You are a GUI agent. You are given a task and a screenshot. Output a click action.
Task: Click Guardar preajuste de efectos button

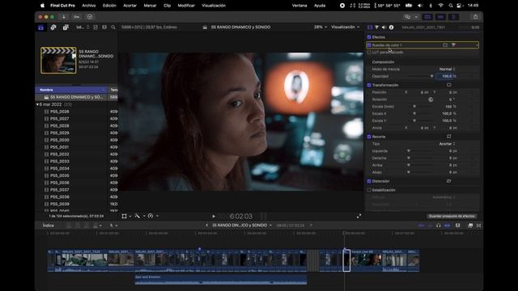click(x=452, y=217)
